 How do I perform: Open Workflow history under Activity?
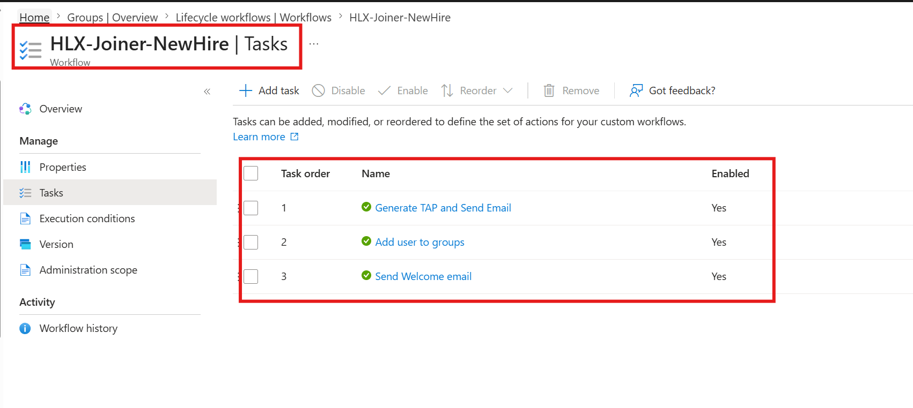coord(78,328)
